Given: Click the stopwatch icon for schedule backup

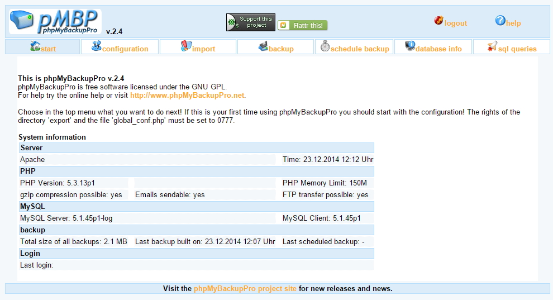Looking at the screenshot, I should point(325,46).
